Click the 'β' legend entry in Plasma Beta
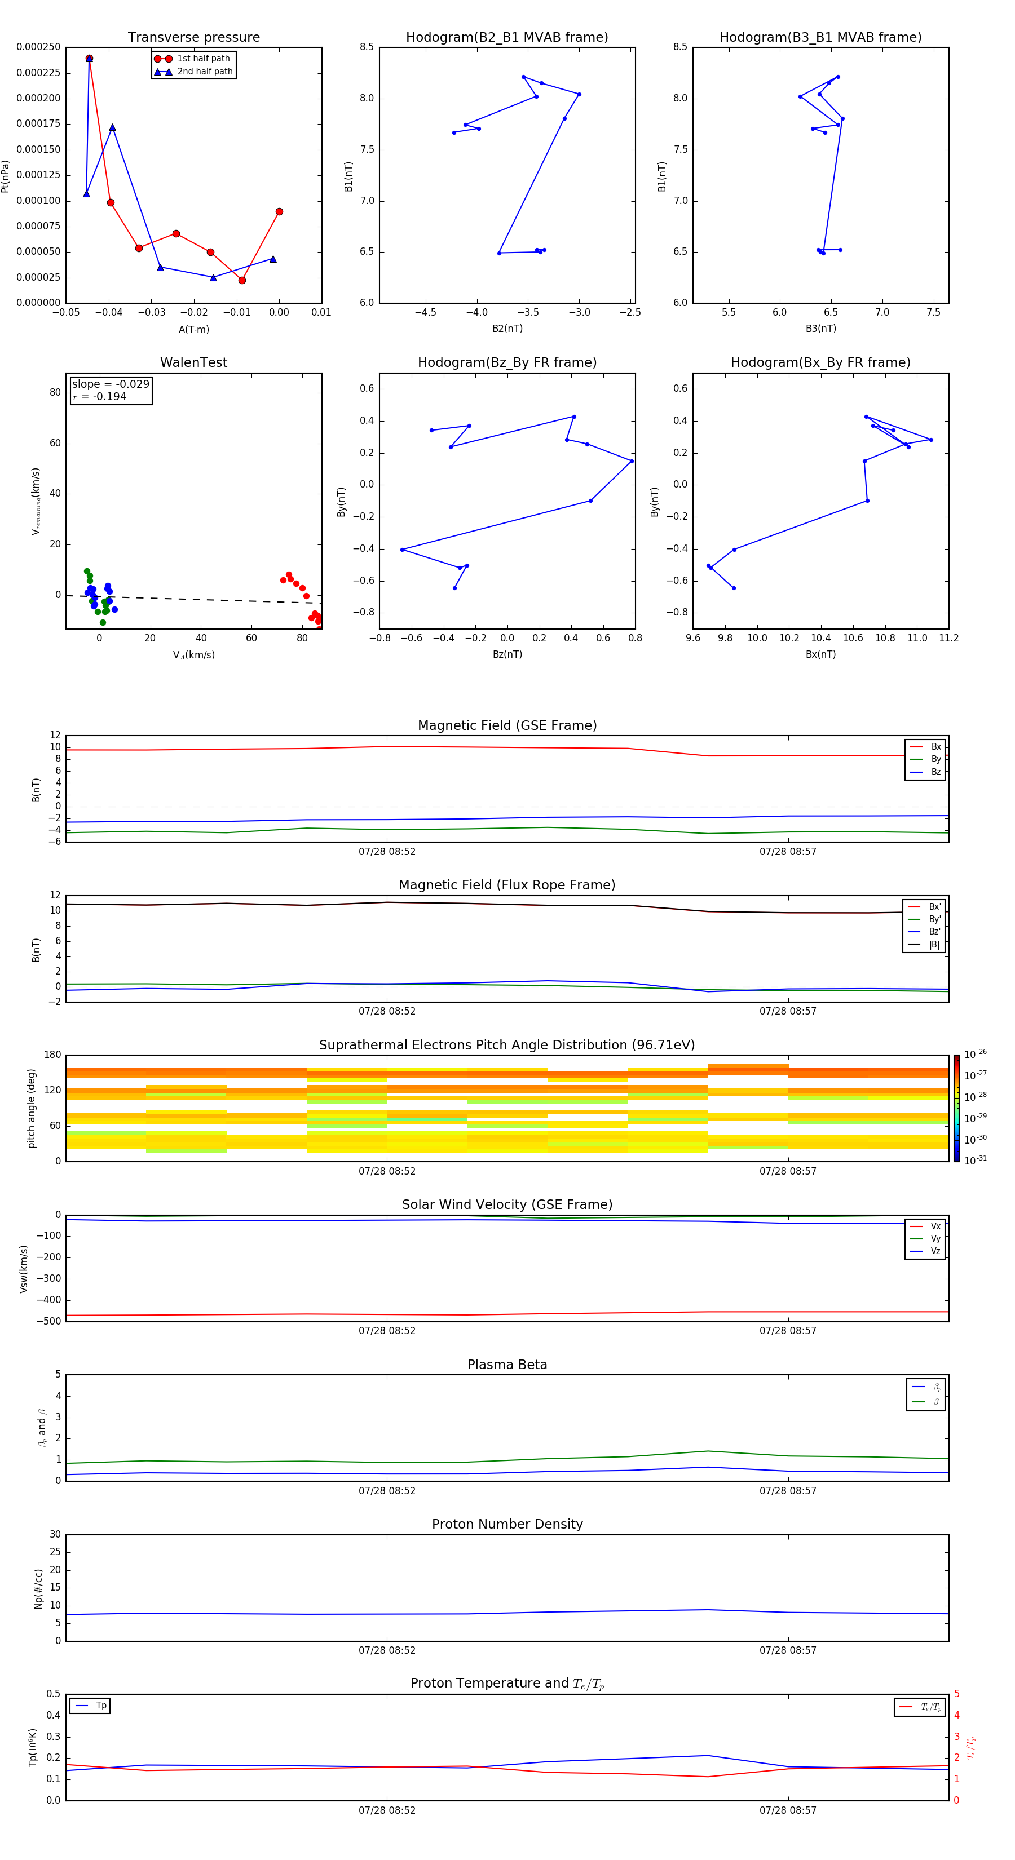 pyautogui.click(x=926, y=1402)
